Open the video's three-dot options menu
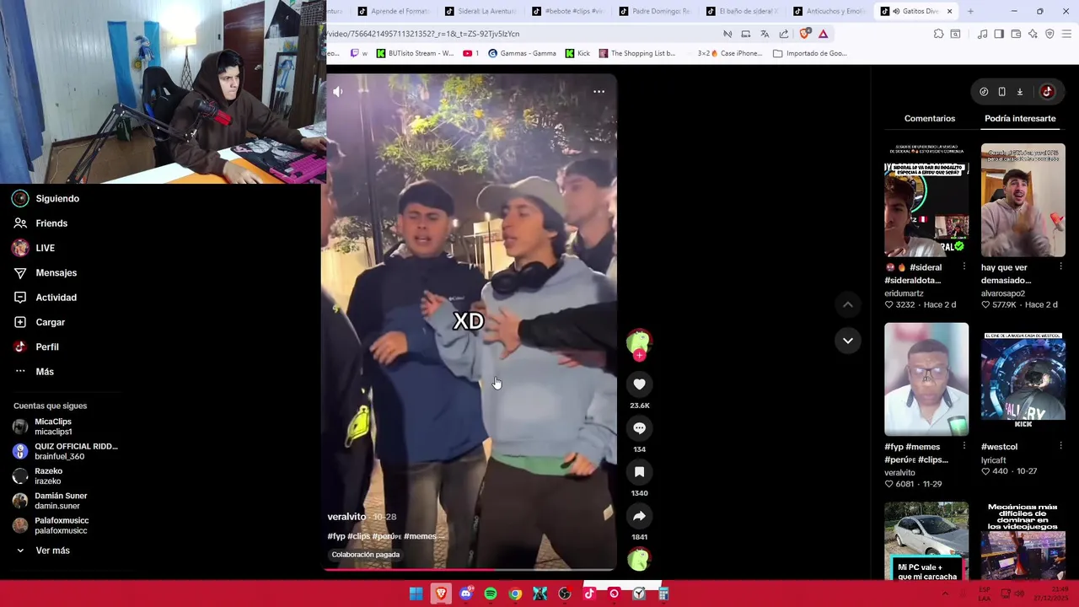The height and width of the screenshot is (607, 1079). pos(599,91)
